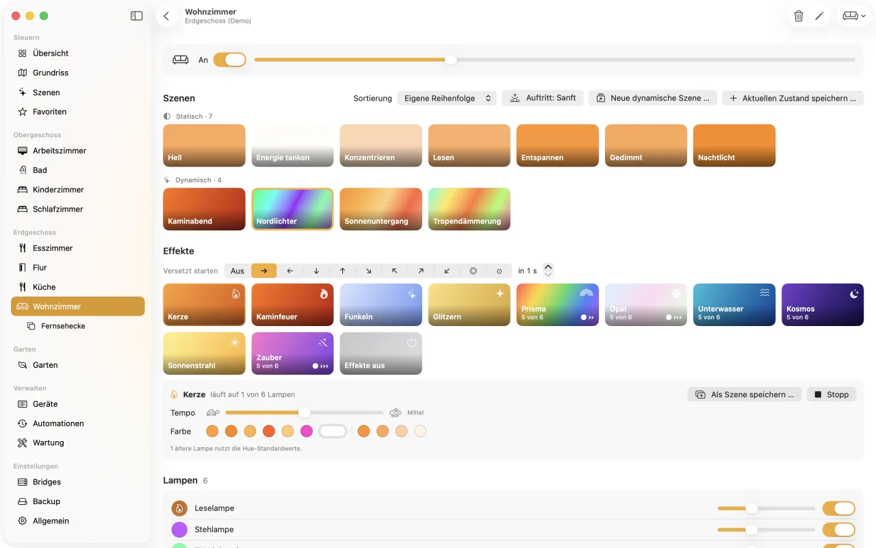This screenshot has height=548, width=876.
Task: Increase the delay seconds stepper
Action: click(x=548, y=267)
